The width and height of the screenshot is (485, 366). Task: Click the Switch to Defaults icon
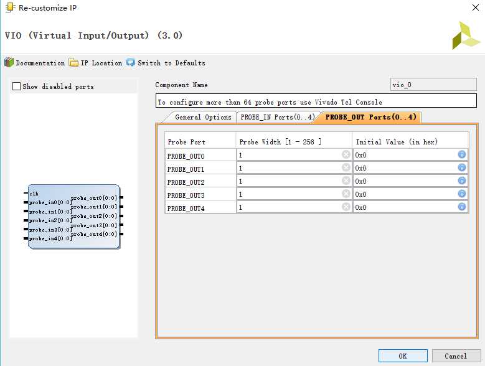131,62
